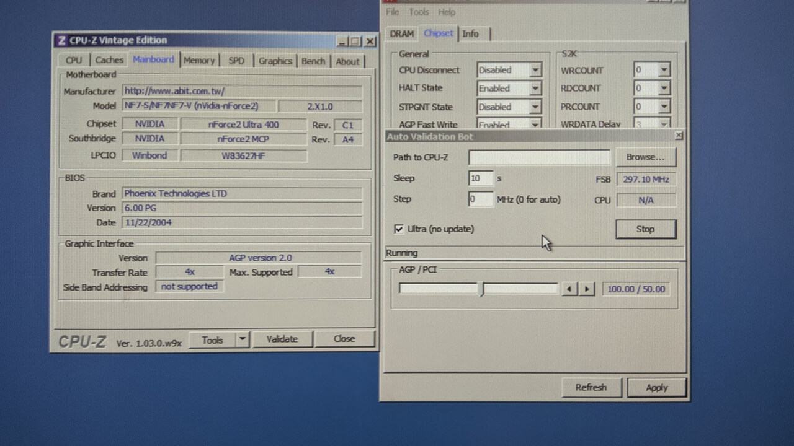Click the Sleep seconds input field
This screenshot has height=446, width=794.
click(481, 178)
